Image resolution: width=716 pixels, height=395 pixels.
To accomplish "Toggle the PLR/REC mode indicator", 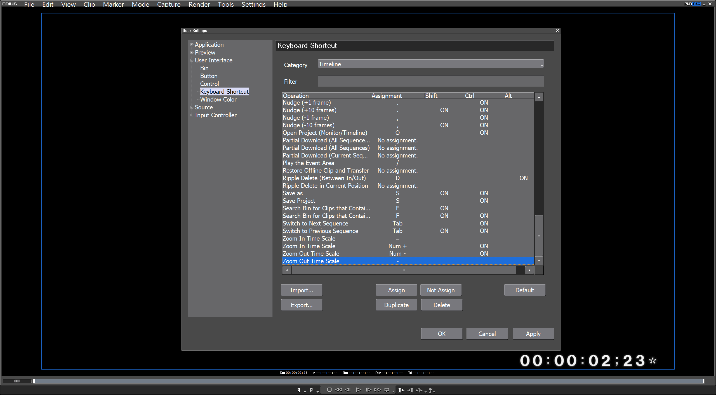I will (x=692, y=4).
